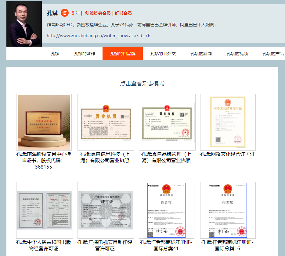This screenshot has width=285, height=256.
Task: Open 真自信息科技 business license image
Action: [106, 122]
